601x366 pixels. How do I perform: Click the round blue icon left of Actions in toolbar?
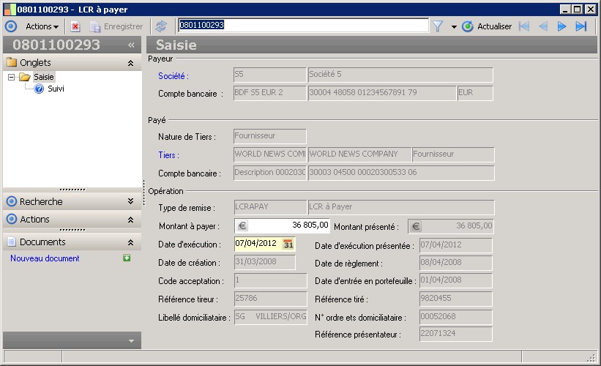click(x=11, y=26)
